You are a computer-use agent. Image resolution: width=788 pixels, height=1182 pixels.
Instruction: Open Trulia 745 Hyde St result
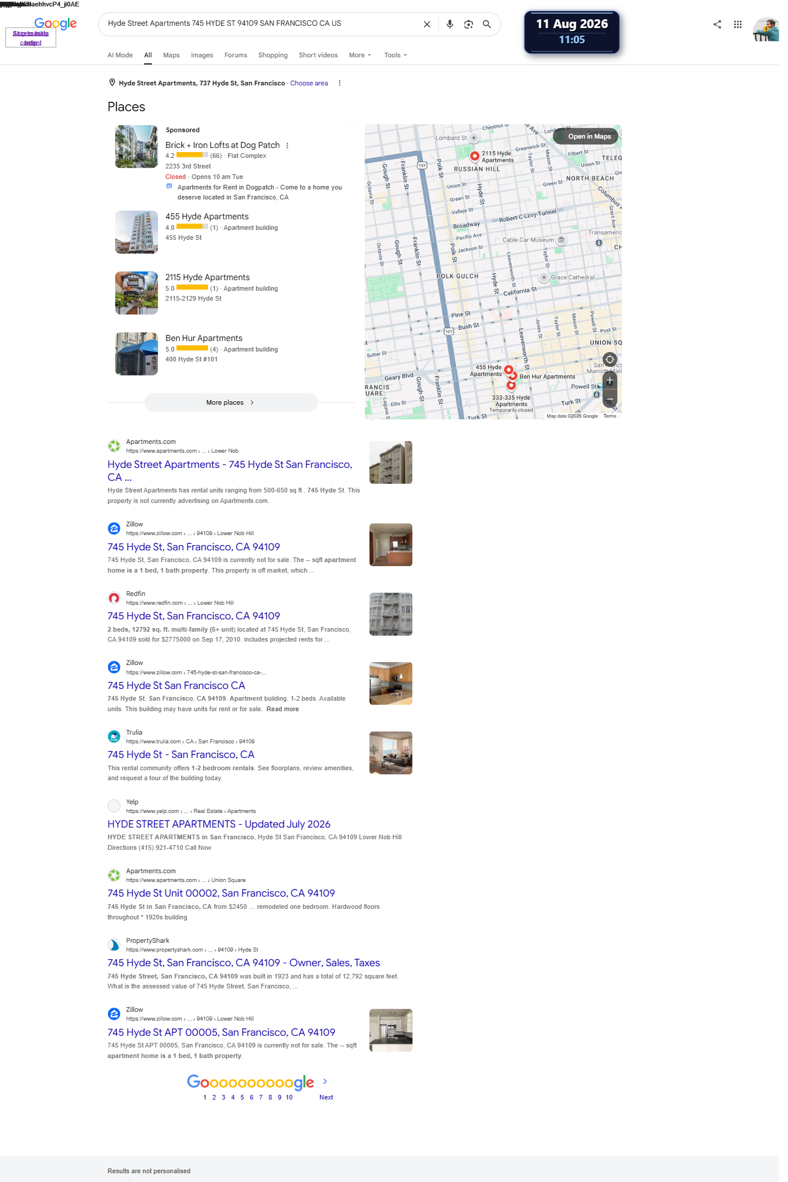pyautogui.click(x=181, y=754)
